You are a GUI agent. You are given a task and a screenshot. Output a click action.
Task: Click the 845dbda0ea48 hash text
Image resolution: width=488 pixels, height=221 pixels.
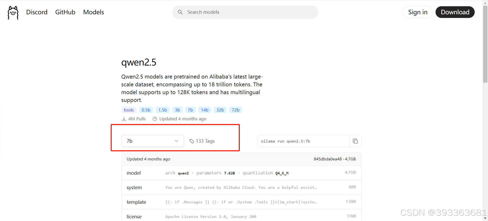tap(328, 159)
